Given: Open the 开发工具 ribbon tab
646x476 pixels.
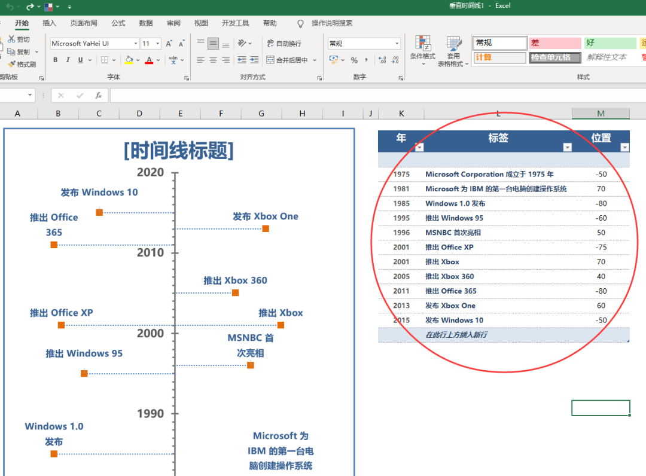Looking at the screenshot, I should pos(235,23).
